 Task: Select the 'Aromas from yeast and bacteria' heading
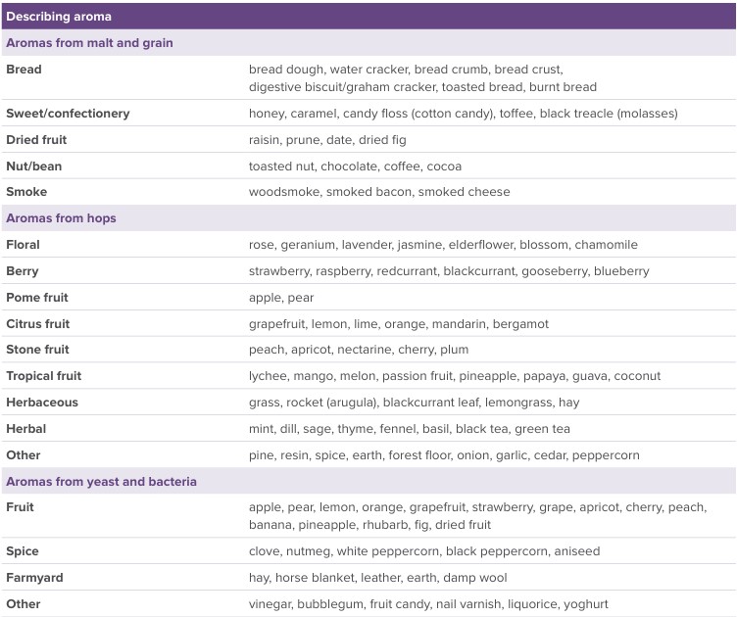[102, 481]
